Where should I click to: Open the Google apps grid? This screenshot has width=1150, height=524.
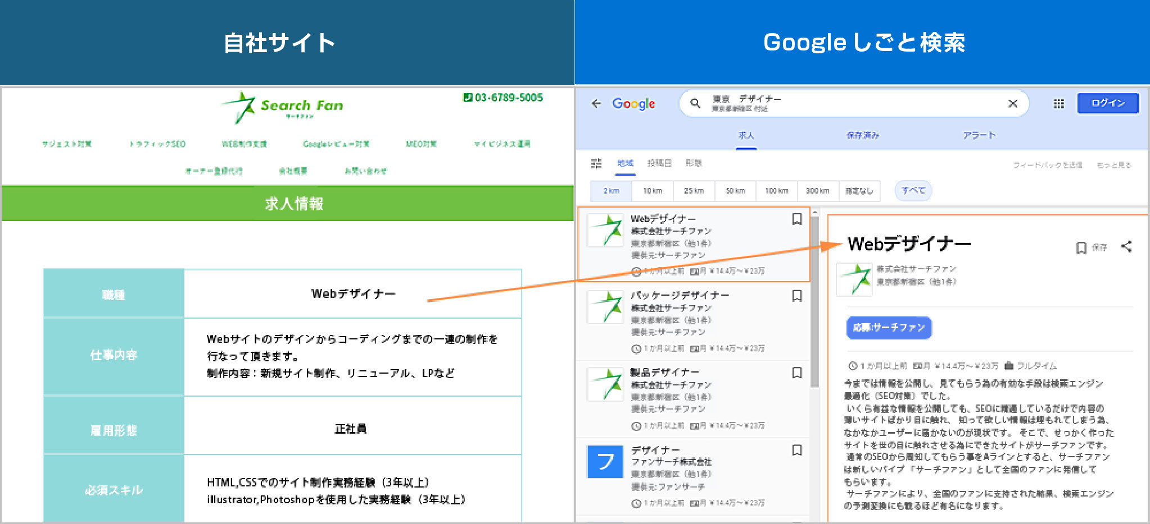coord(1059,103)
